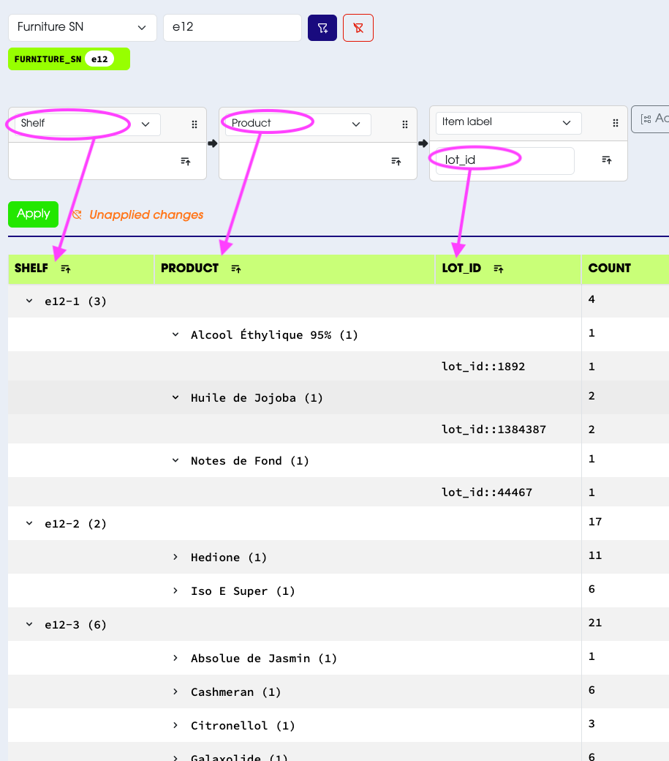
Task: Sort table by LOT_ID column header icon
Action: [x=499, y=269]
